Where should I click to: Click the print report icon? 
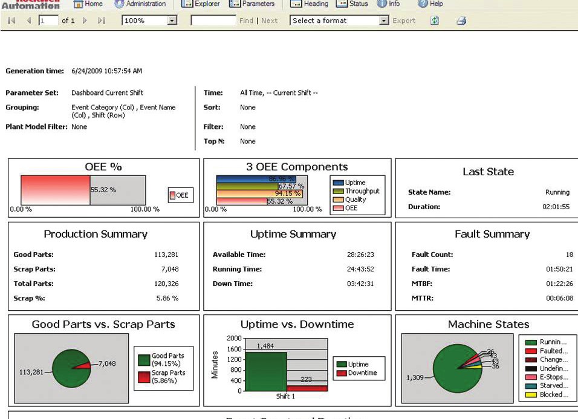461,21
